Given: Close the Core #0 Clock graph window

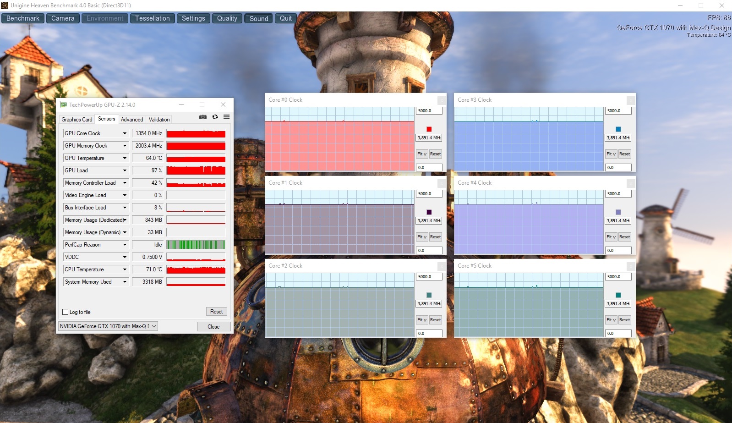Looking at the screenshot, I should 442,100.
